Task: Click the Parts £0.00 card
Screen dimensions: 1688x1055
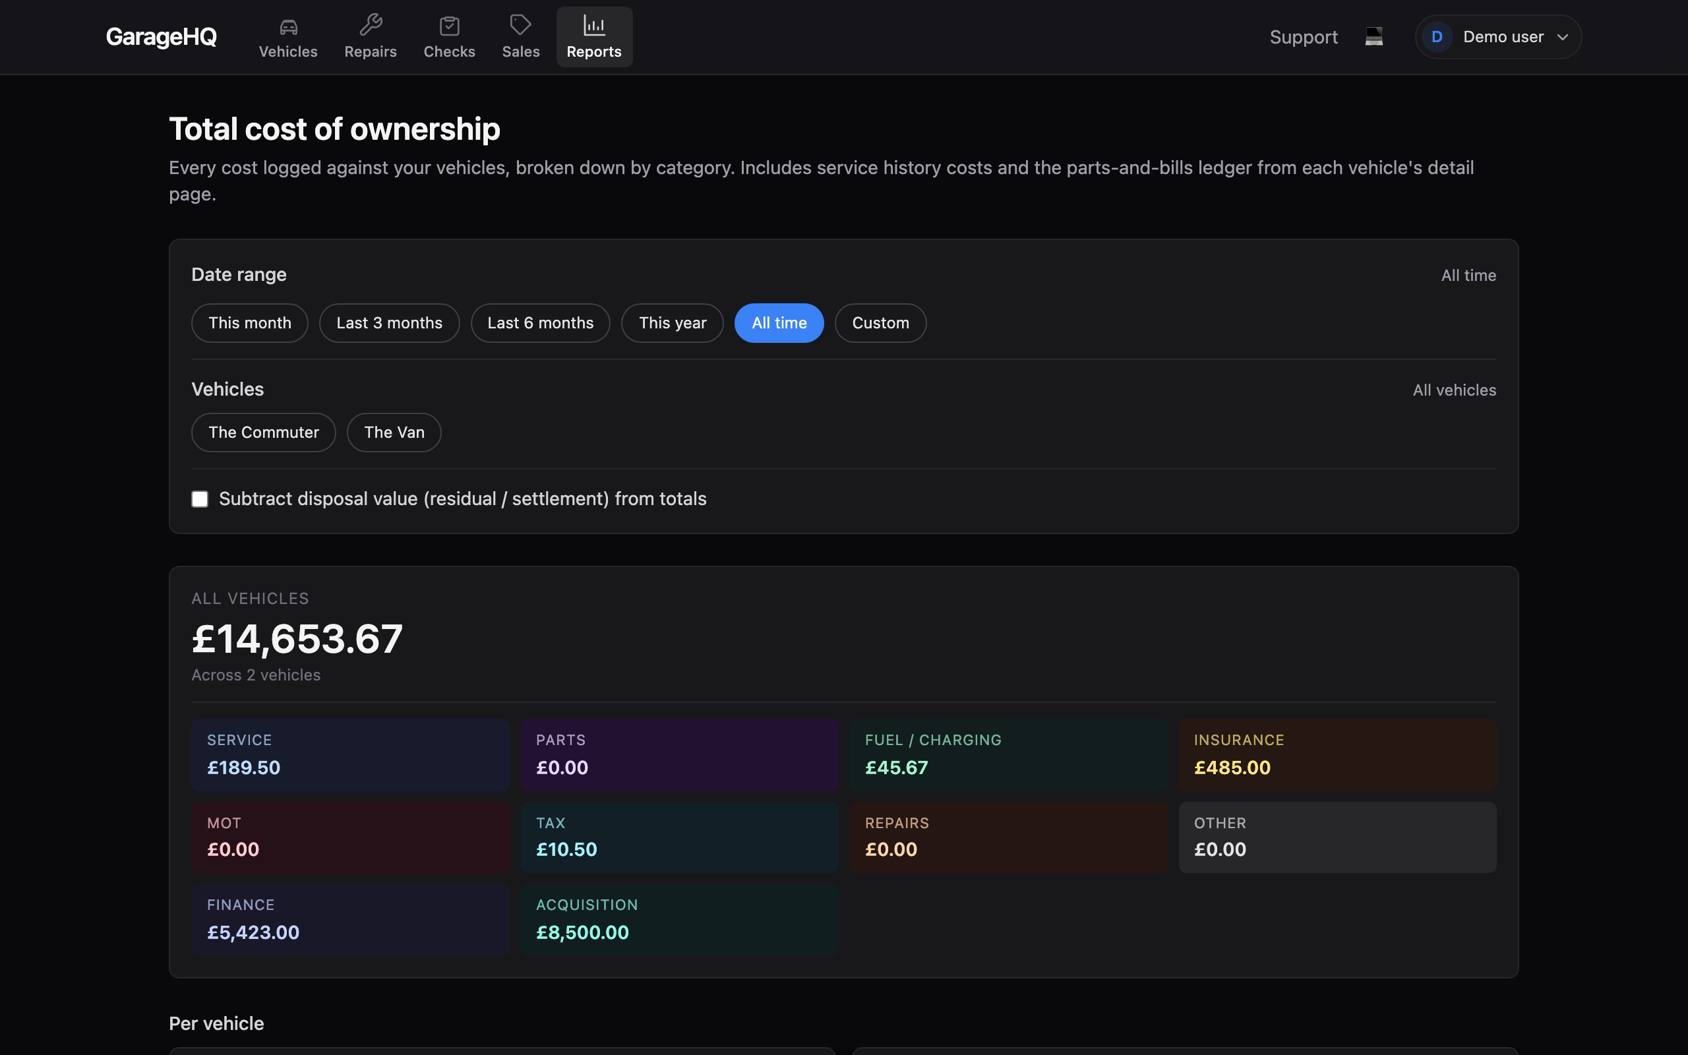Action: pos(679,754)
